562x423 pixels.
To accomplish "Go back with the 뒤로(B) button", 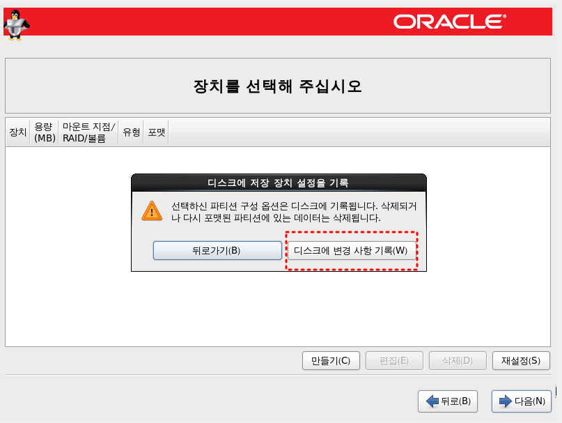I will 448,401.
